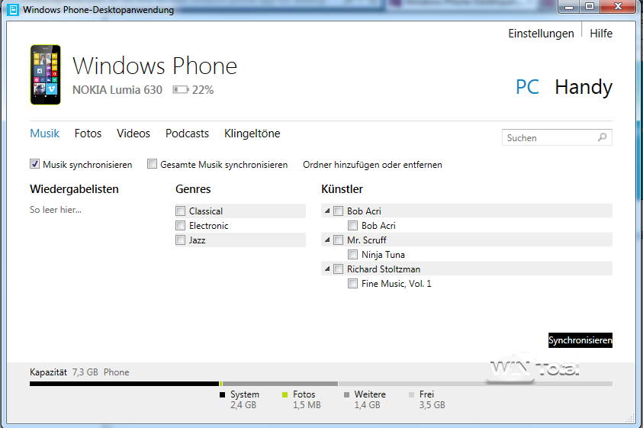Enable Gesamte Musik synchronisieren checkbox
Screen dimensions: 643x428
tap(152, 164)
